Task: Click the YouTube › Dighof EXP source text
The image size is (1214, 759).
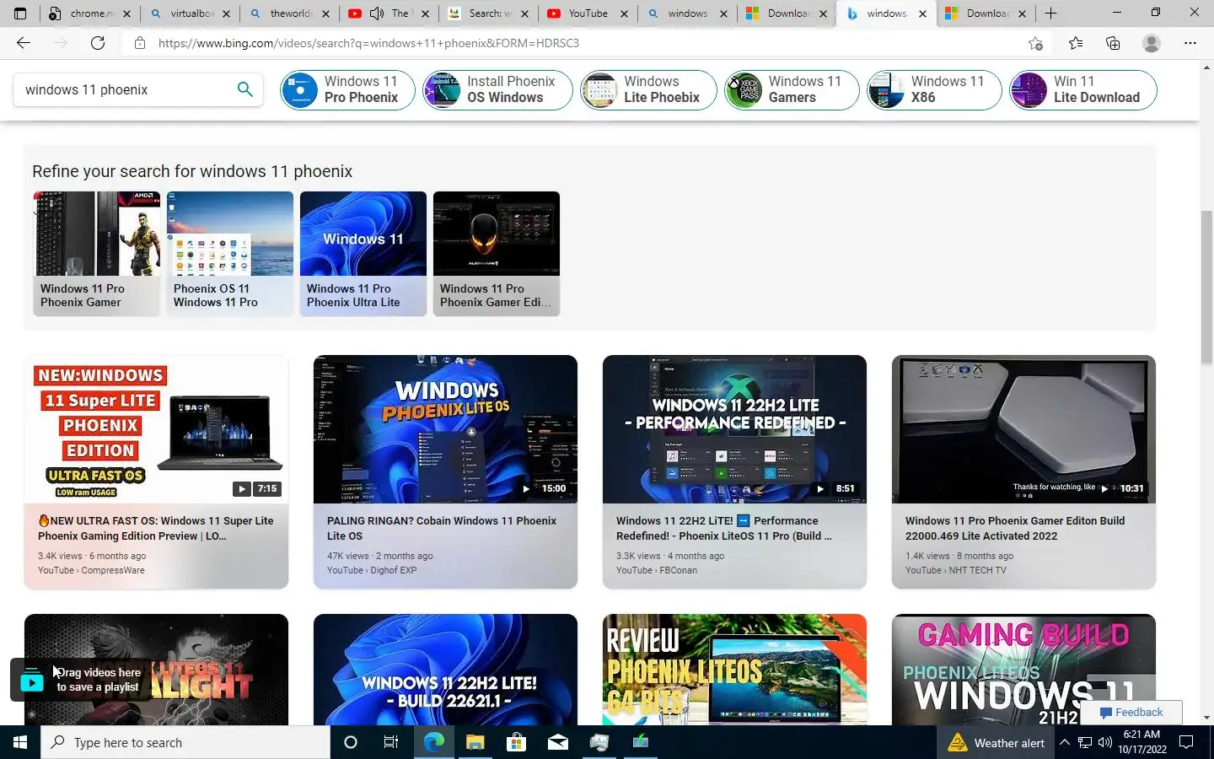Action: pyautogui.click(x=372, y=570)
